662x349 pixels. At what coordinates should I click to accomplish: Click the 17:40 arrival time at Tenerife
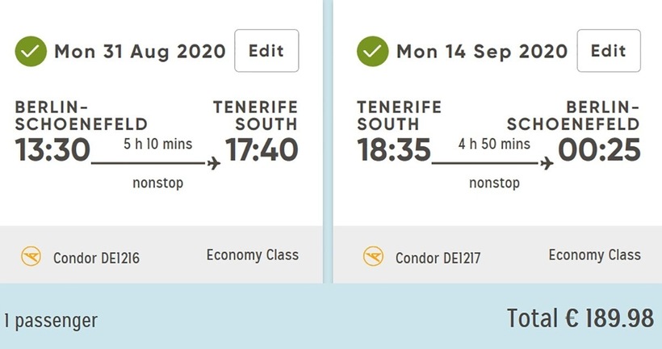261,150
